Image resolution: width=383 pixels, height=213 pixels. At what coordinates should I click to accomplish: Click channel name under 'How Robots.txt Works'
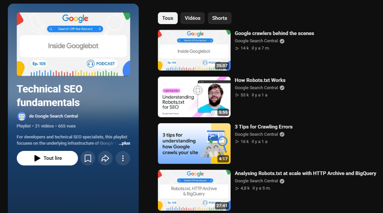tap(256, 88)
